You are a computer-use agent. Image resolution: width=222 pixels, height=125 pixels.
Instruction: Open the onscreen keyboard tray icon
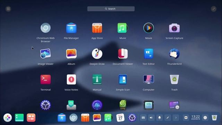tap(143, 118)
